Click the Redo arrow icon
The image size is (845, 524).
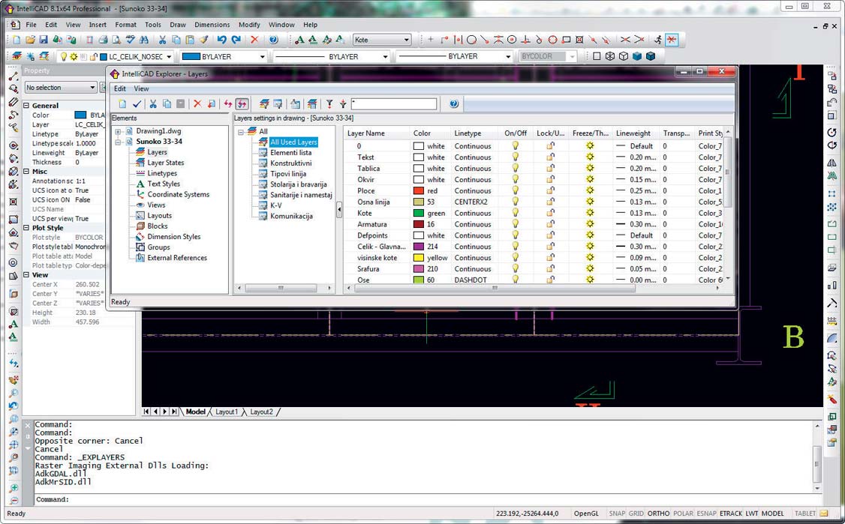[x=236, y=40]
